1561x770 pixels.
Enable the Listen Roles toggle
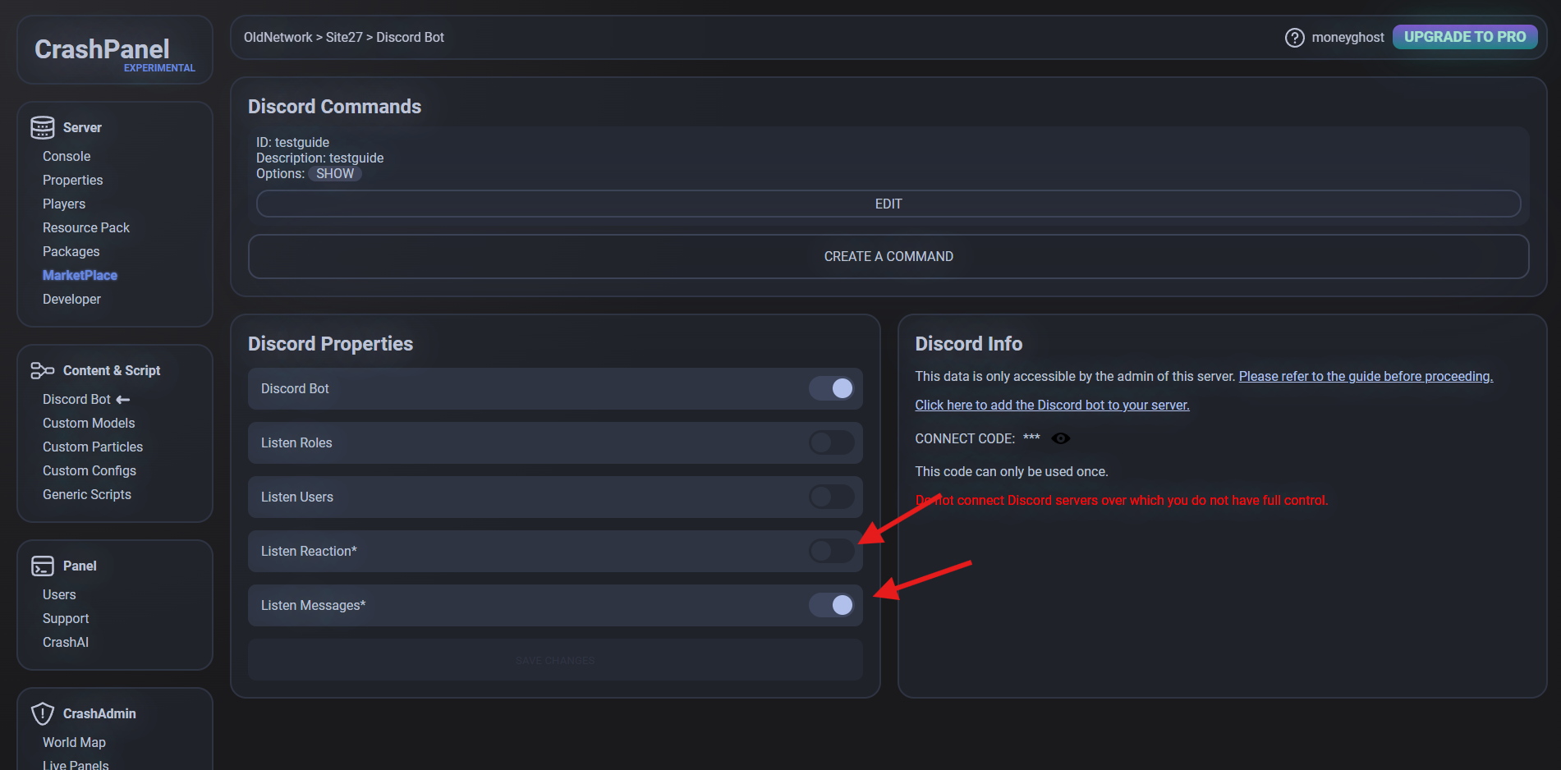pos(832,442)
